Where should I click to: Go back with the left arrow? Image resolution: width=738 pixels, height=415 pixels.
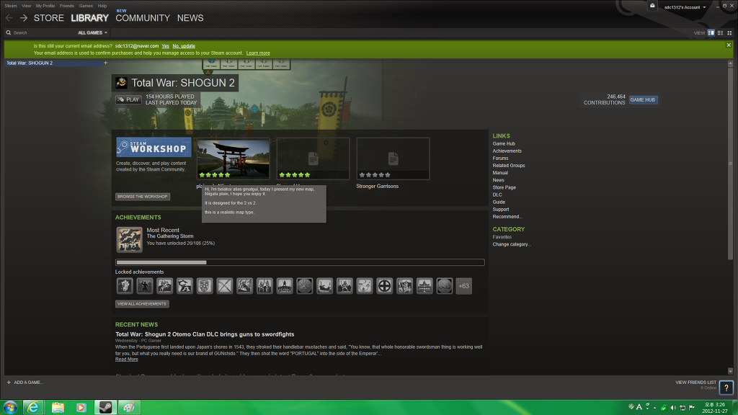9,18
